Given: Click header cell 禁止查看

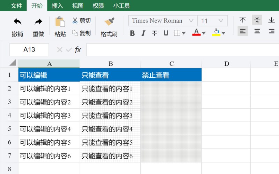Looking at the screenshot, I should (x=171, y=75).
